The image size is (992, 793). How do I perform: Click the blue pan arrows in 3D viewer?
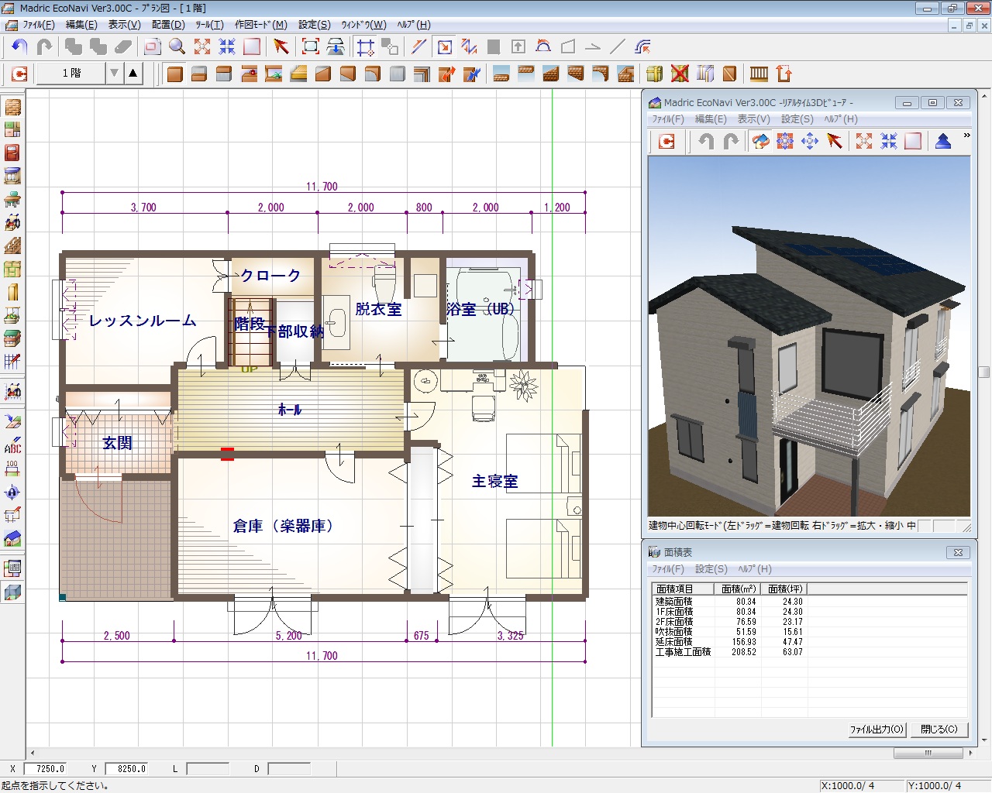coord(810,141)
